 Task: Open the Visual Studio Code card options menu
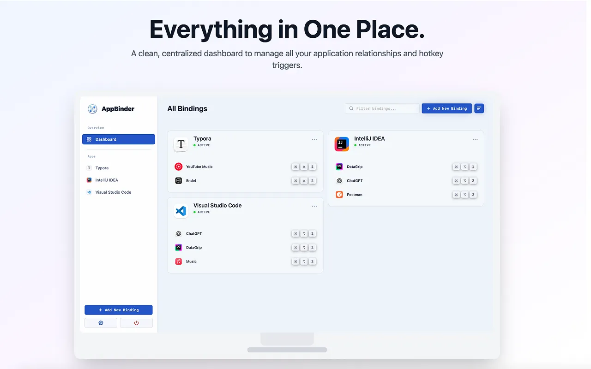(x=314, y=206)
